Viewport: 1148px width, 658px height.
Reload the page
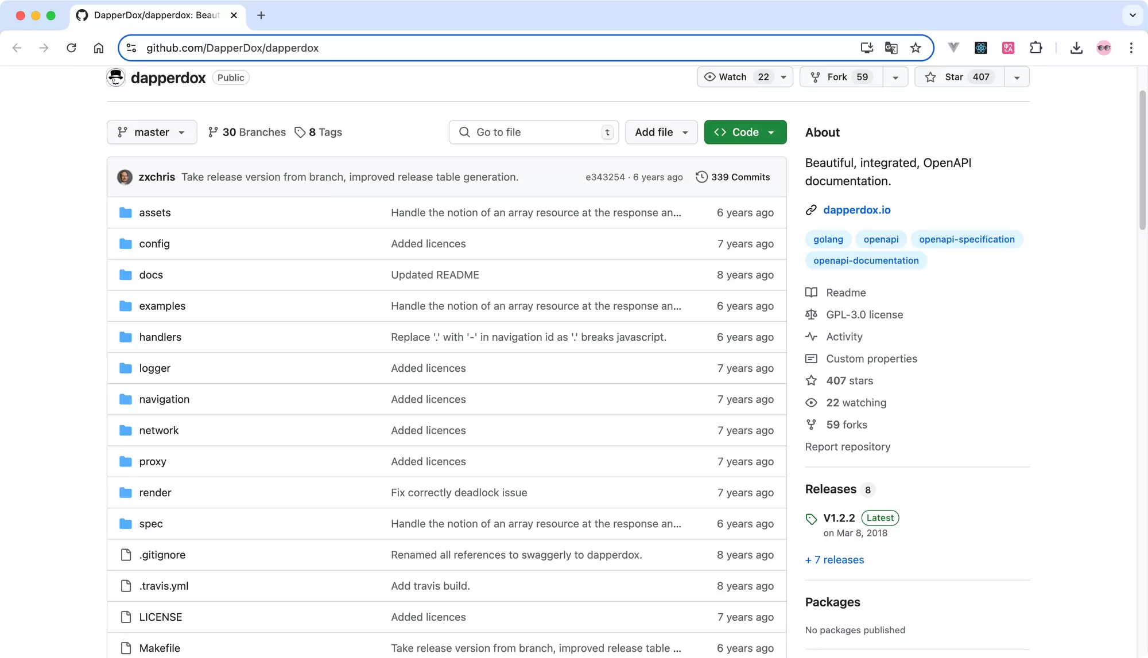[71, 48]
